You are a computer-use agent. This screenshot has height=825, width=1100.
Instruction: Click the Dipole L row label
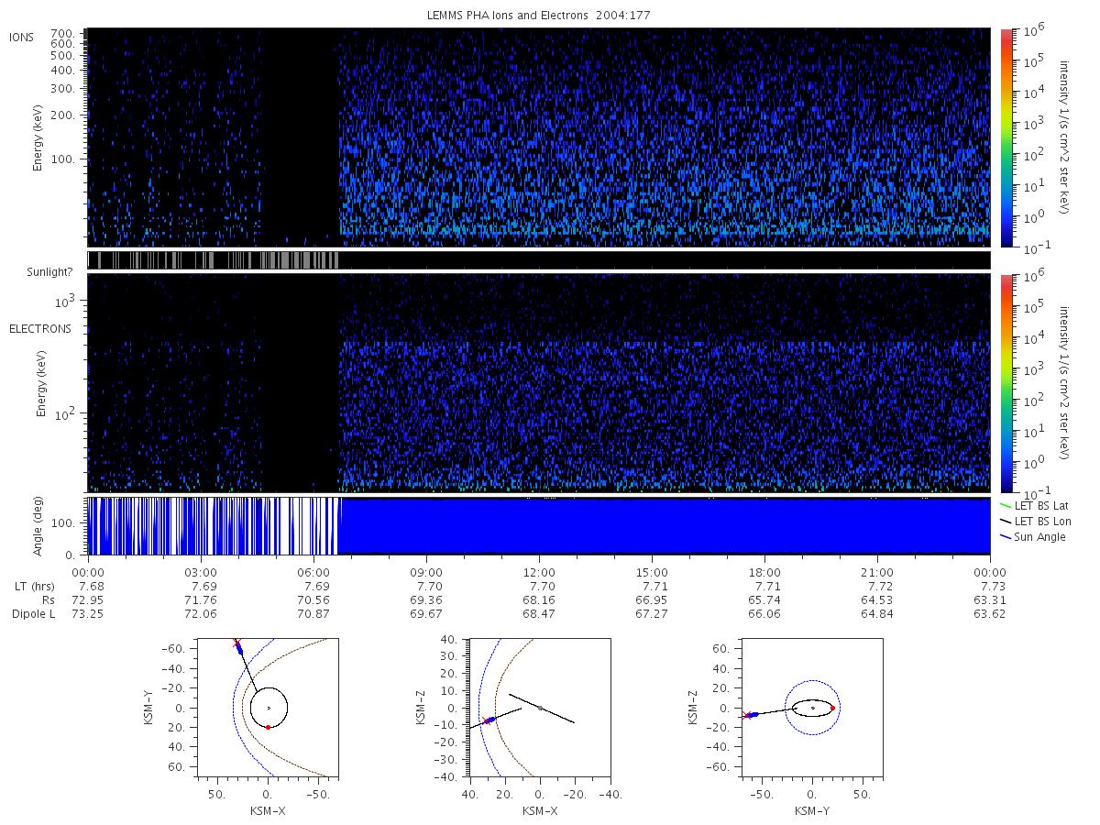click(33, 614)
